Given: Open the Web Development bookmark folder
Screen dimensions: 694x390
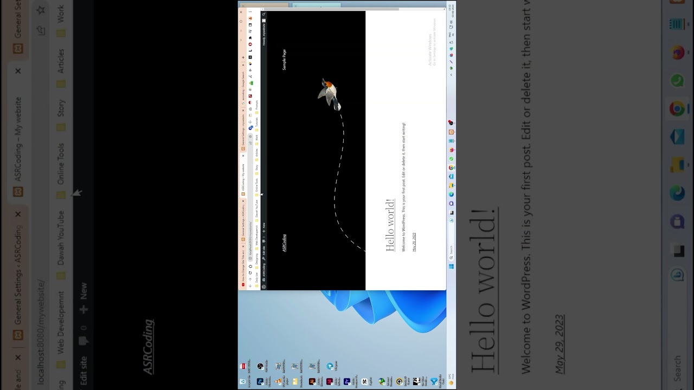Looking at the screenshot, I should point(257,237).
